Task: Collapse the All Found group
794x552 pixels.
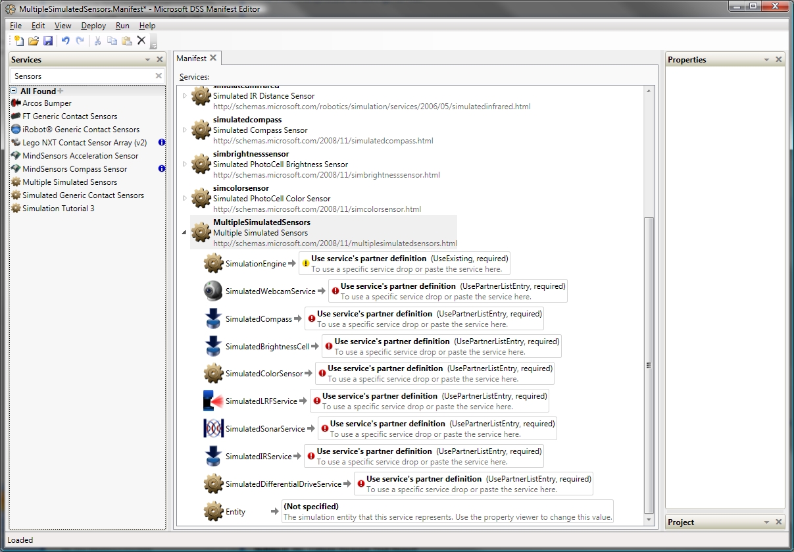Action: (x=14, y=91)
